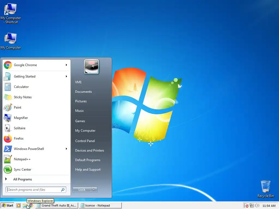Image resolution: width=279 pixels, height=209 pixels.
Task: Open the VM1 user folder
Action: [78, 82]
